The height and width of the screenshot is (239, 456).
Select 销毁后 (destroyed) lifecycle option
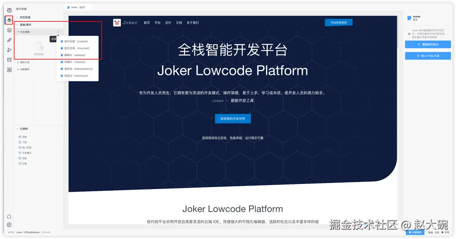[78, 75]
